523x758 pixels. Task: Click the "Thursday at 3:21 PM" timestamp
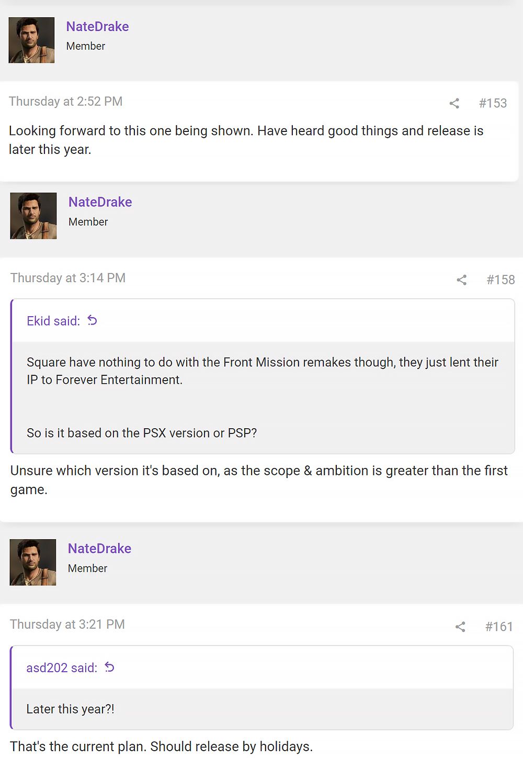coord(67,625)
